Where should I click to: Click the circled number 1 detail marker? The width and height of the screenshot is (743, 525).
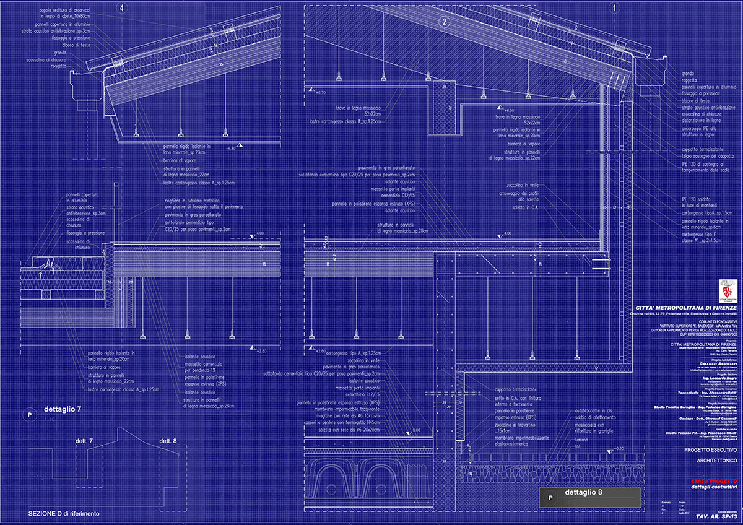point(615,8)
